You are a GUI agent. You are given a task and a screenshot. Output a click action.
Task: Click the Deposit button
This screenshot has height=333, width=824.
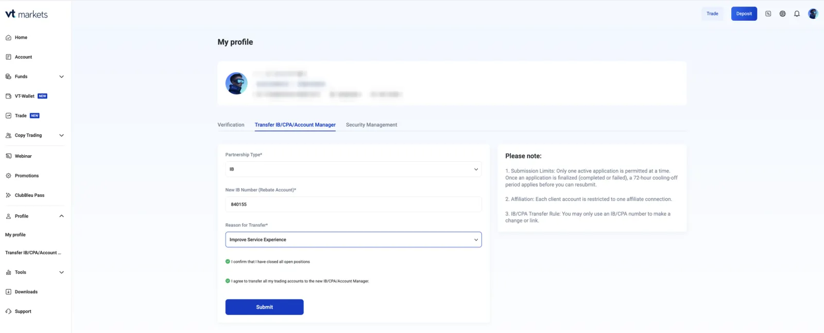pyautogui.click(x=744, y=14)
